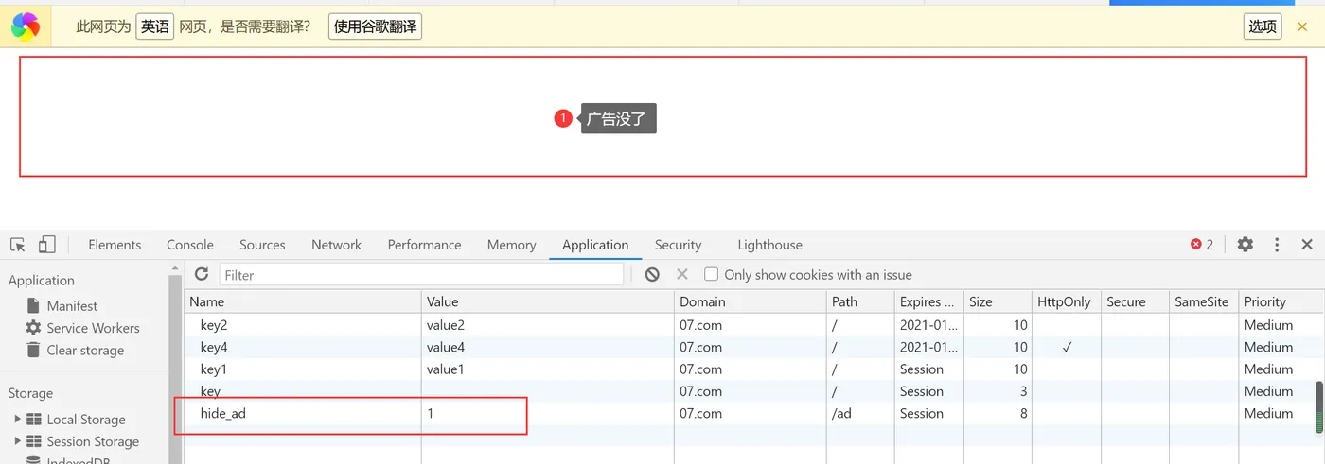The image size is (1325, 464).
Task: Select the hide_ad cookie row
Action: point(222,414)
